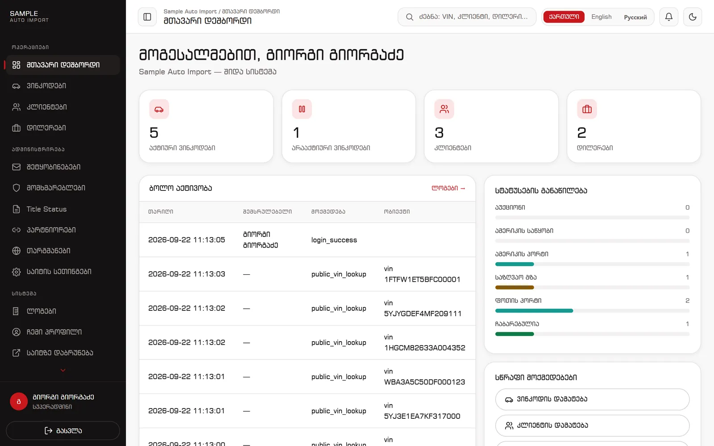This screenshot has width=714, height=446.
Task: Open კლიენტები in the sidebar
Action: click(63, 107)
